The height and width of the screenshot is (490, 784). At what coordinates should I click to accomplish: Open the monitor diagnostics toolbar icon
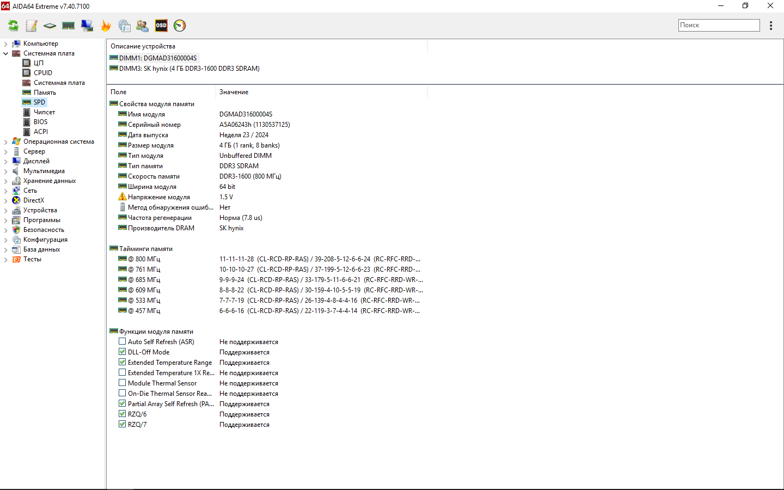[87, 26]
